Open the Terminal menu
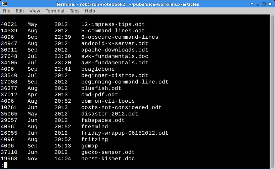275x170 pixels. [55, 11]
